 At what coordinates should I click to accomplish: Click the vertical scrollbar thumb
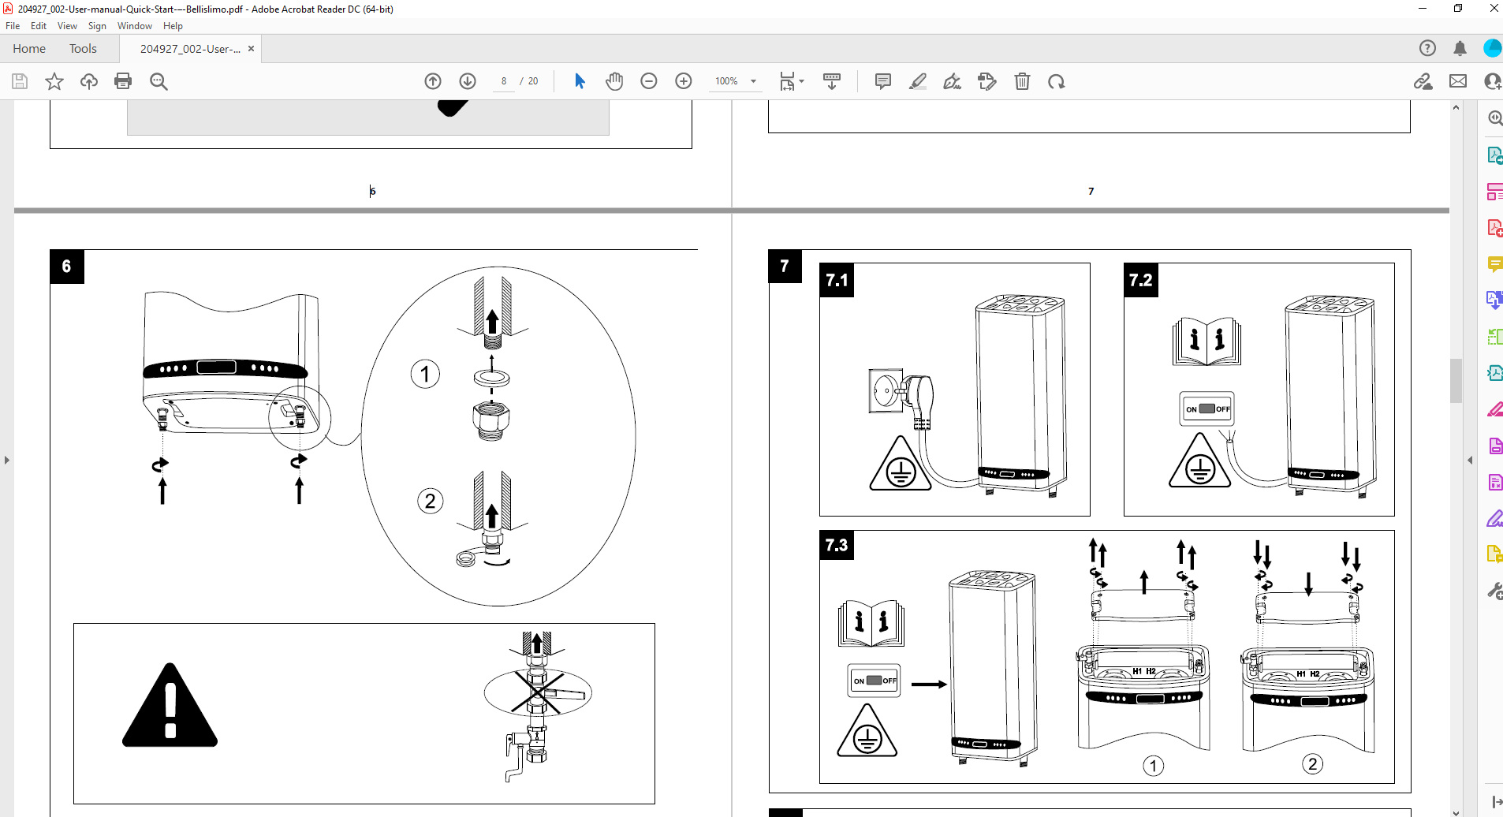pos(1456,380)
